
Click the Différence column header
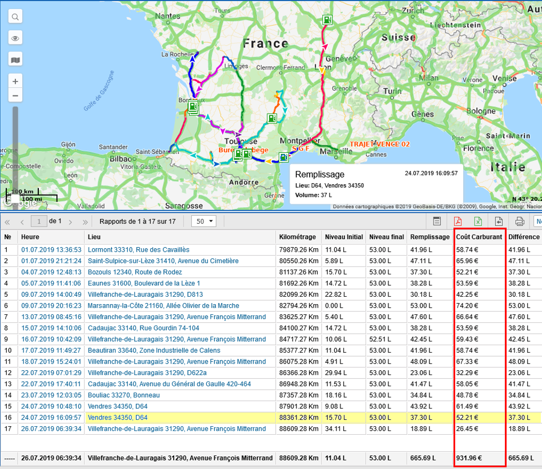524,237
